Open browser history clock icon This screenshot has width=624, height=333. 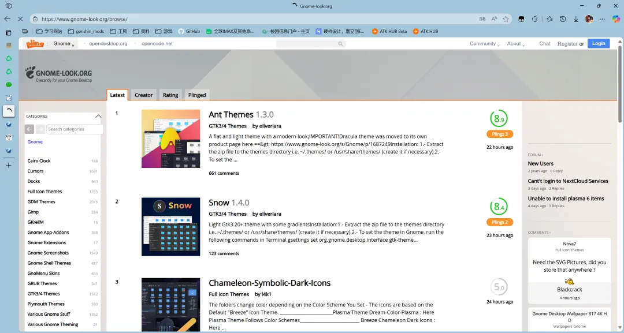[563, 18]
